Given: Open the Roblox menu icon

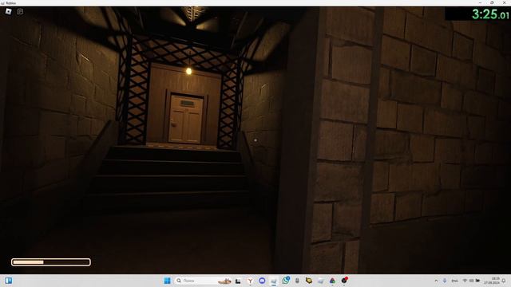Looking at the screenshot, I should coord(9,11).
